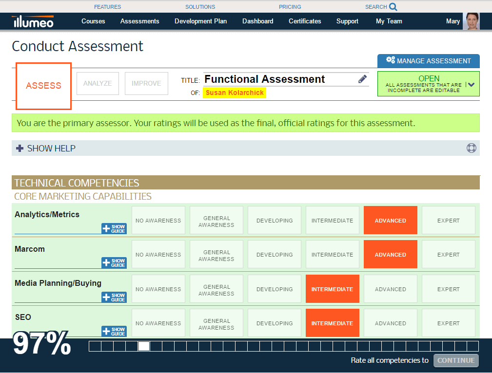
Task: Click the filled segment of the progress bar
Action: click(x=143, y=346)
